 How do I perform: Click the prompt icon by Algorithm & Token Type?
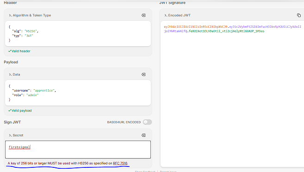[10, 15]
